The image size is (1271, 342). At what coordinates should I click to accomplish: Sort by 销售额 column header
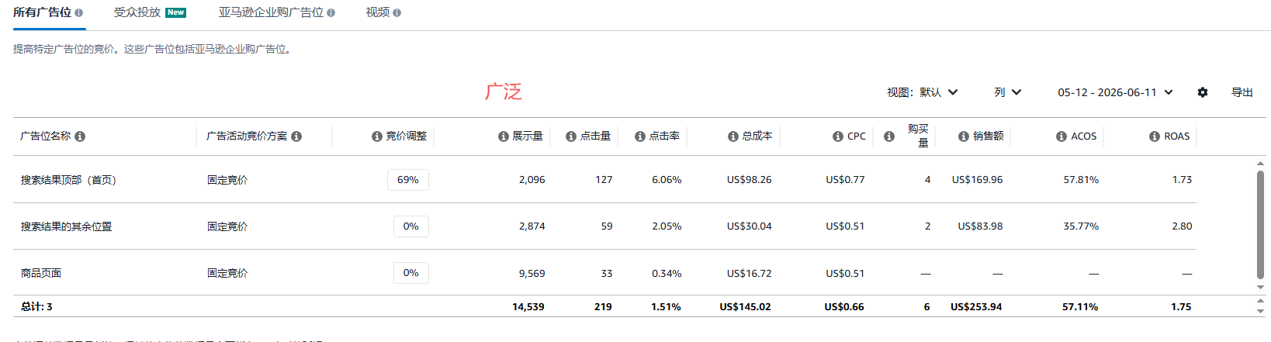pyautogui.click(x=989, y=136)
